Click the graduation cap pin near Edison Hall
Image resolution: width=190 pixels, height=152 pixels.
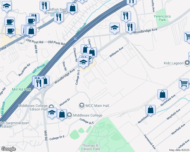[52, 113]
